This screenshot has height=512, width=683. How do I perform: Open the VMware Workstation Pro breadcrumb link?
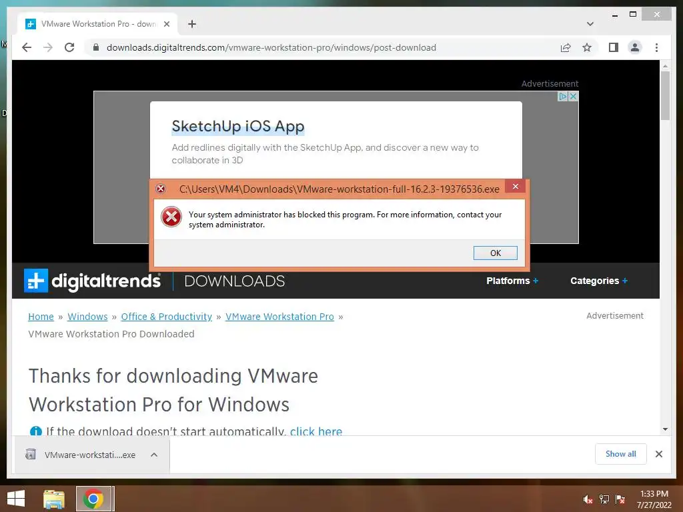(279, 317)
